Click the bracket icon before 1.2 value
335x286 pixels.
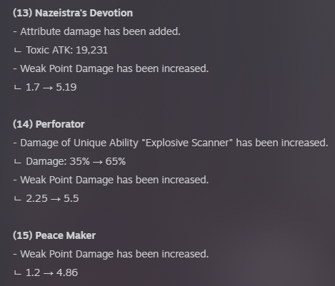18,273
